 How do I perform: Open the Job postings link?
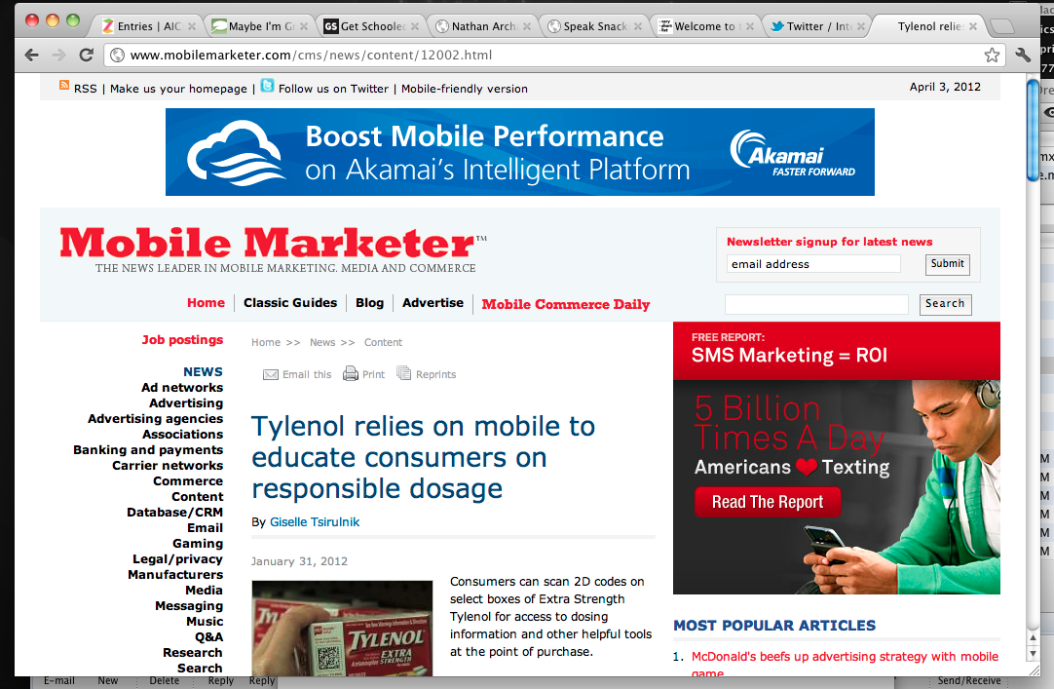(x=182, y=340)
